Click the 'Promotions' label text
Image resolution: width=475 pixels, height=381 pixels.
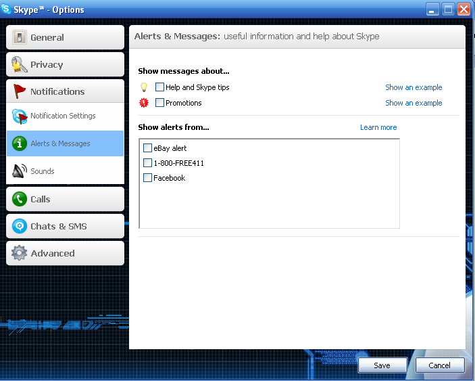(x=183, y=103)
